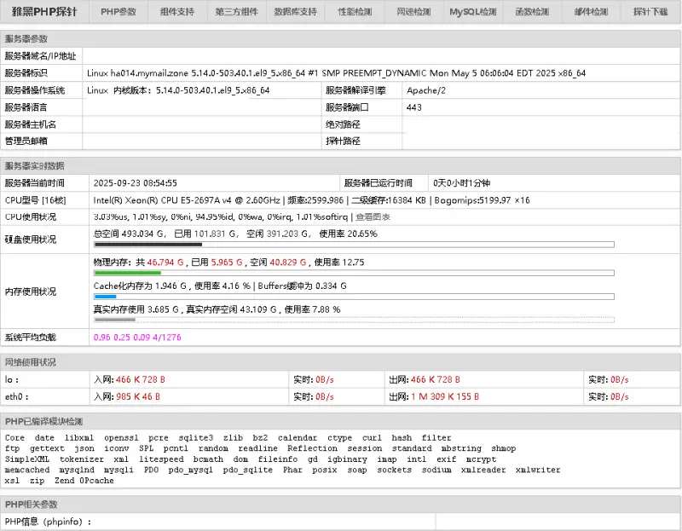This screenshot has width=682, height=531.
Task: Click the disk usage progress bar
Action: 354,245
